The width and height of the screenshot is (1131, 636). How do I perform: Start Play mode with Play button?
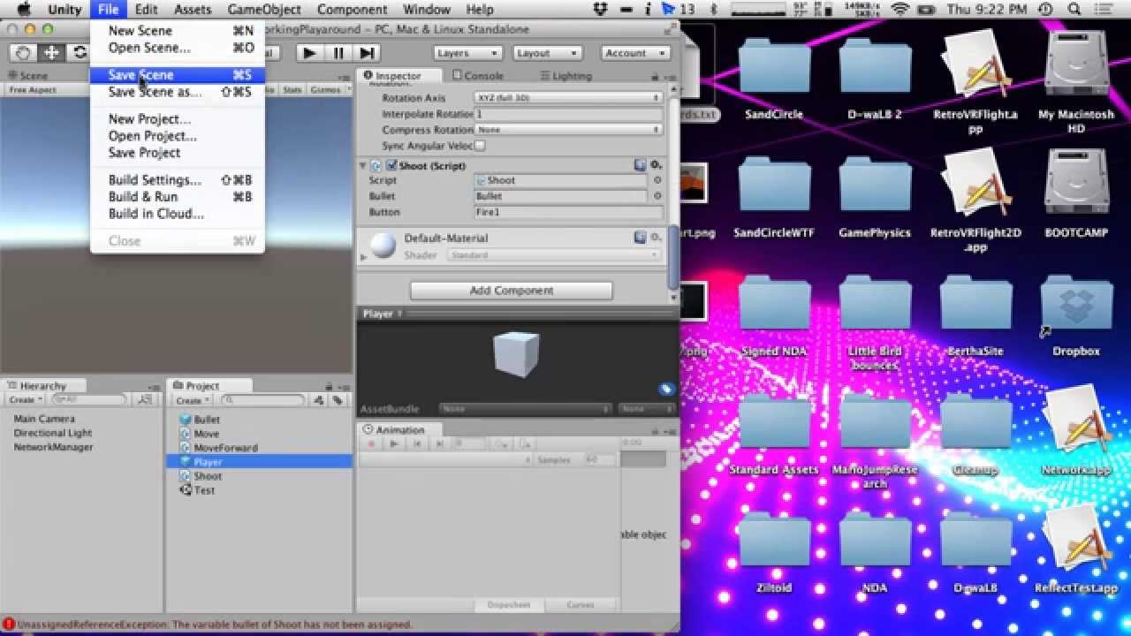[x=309, y=53]
